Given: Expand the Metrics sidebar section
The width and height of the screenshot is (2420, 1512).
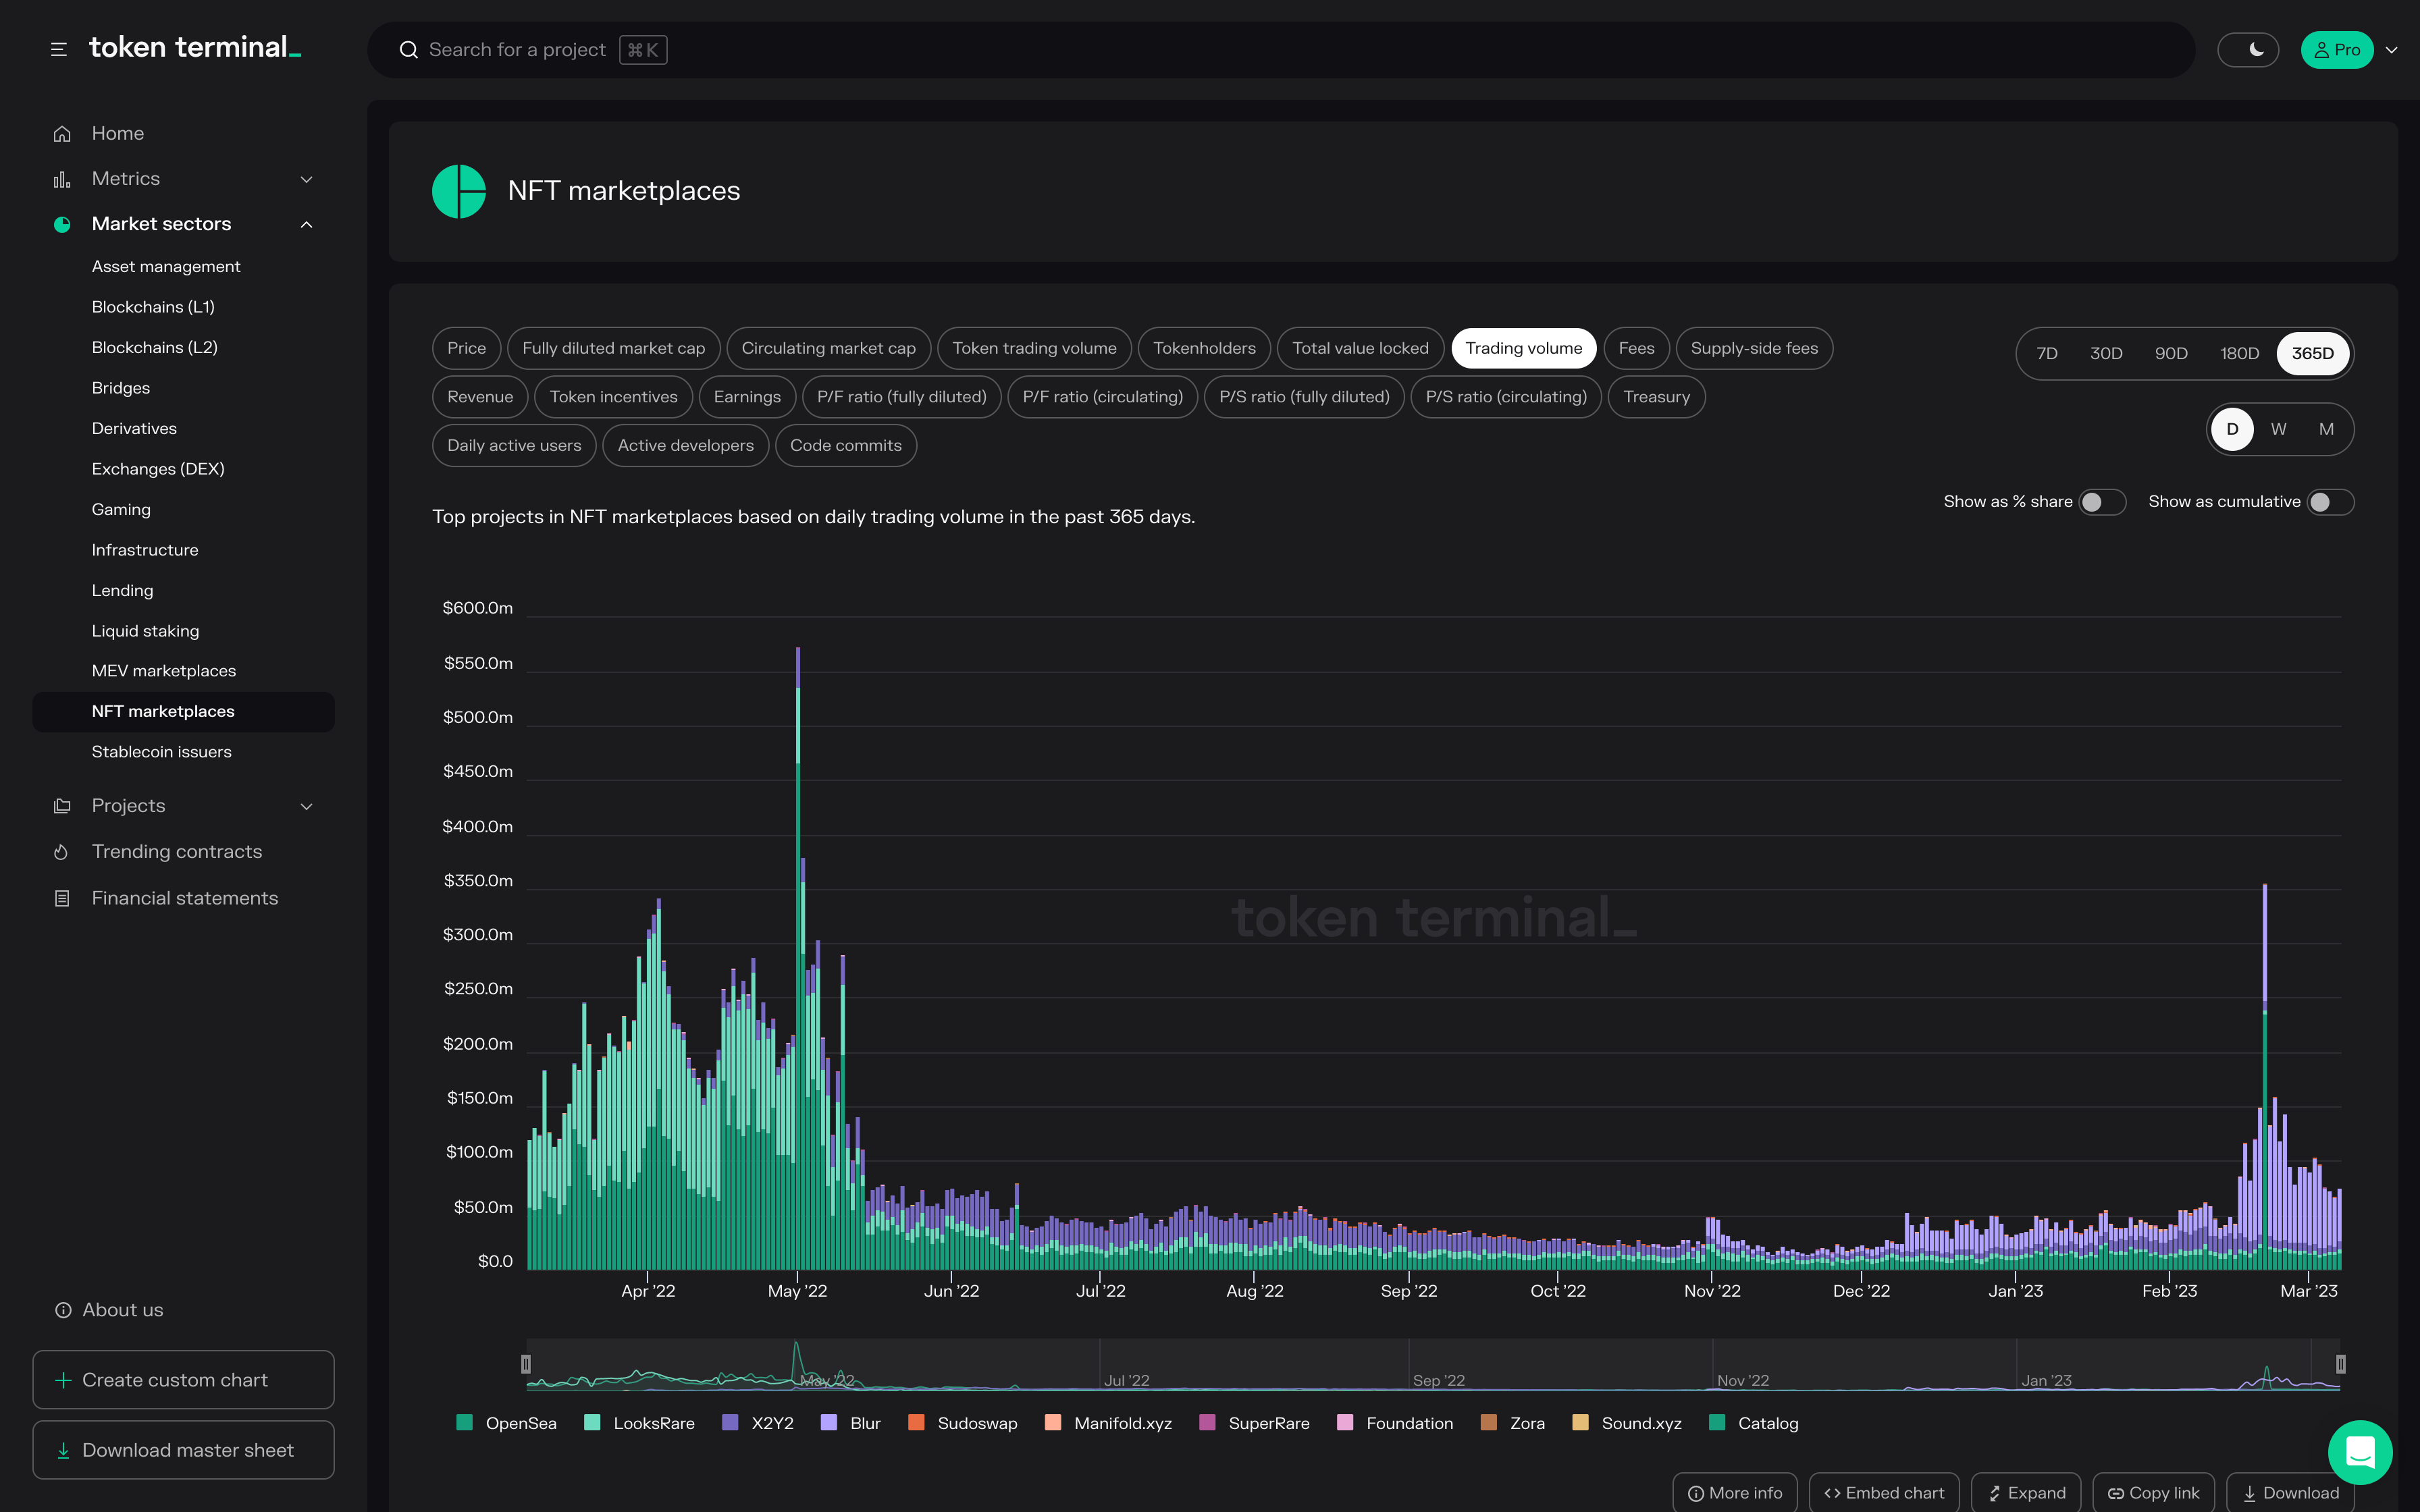Looking at the screenshot, I should (306, 179).
